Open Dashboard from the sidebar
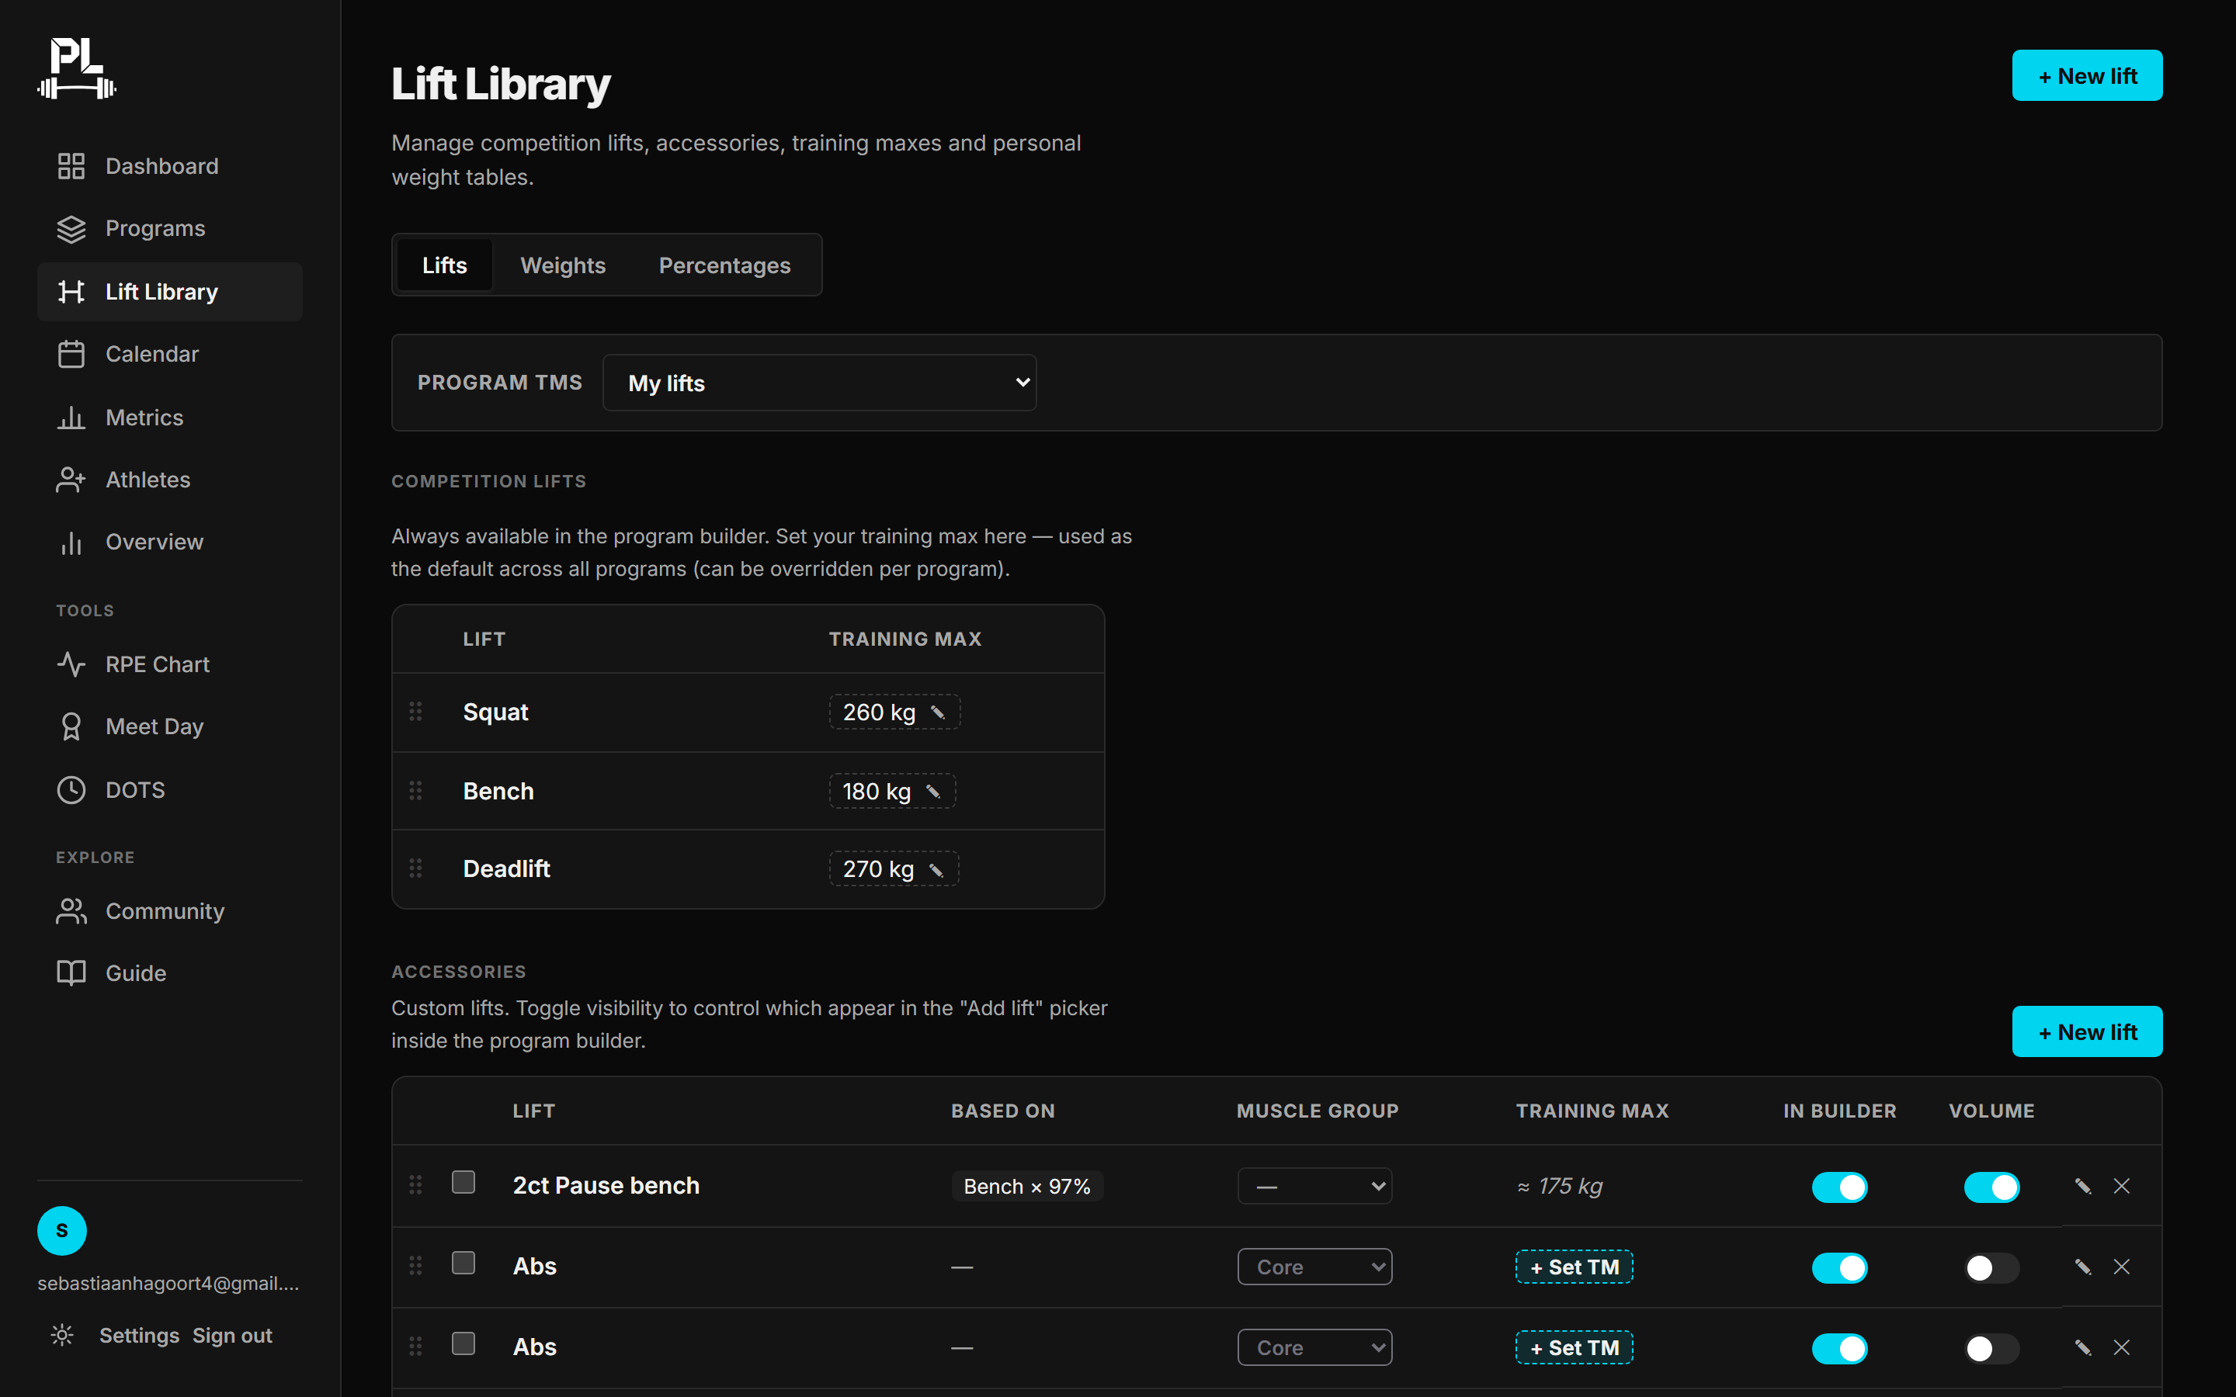This screenshot has height=1397, width=2236. point(169,166)
